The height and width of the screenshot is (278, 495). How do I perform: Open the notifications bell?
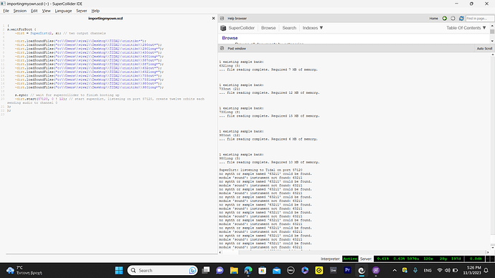[486, 270]
